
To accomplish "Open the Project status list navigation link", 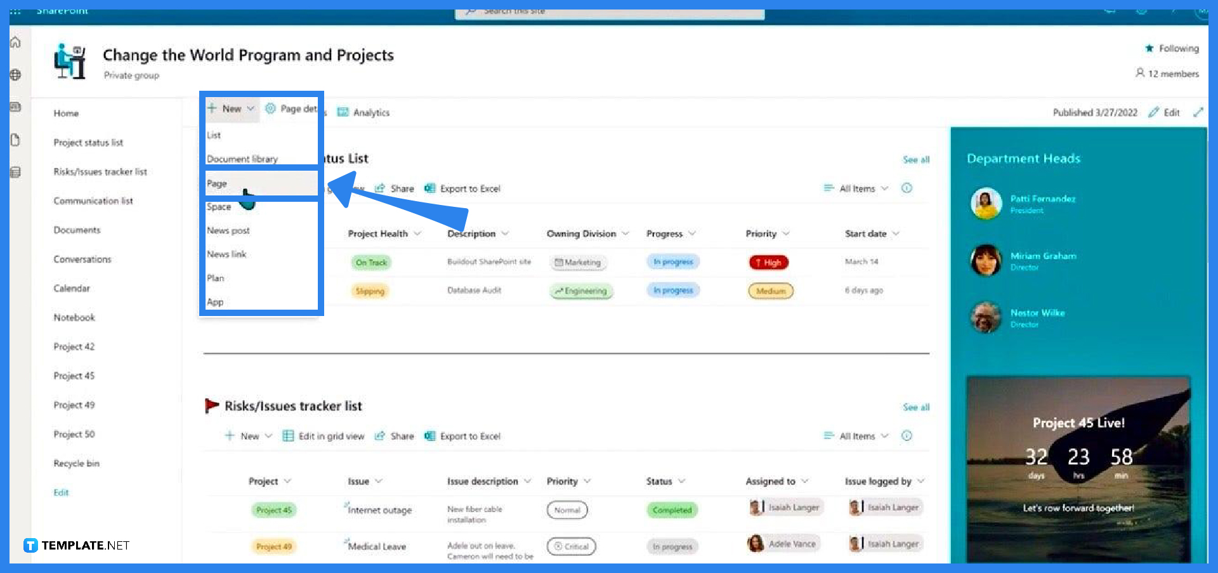I will (x=88, y=142).
